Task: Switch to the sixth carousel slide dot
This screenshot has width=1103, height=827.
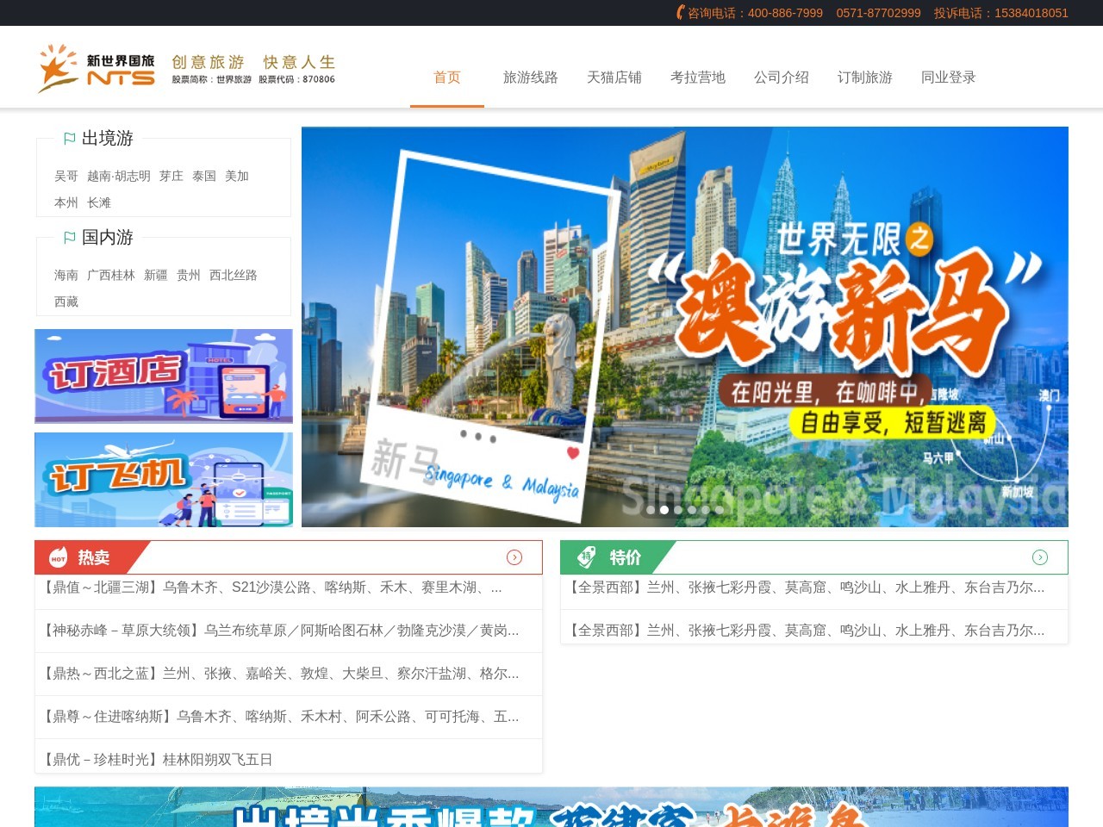Action: pyautogui.click(x=720, y=510)
